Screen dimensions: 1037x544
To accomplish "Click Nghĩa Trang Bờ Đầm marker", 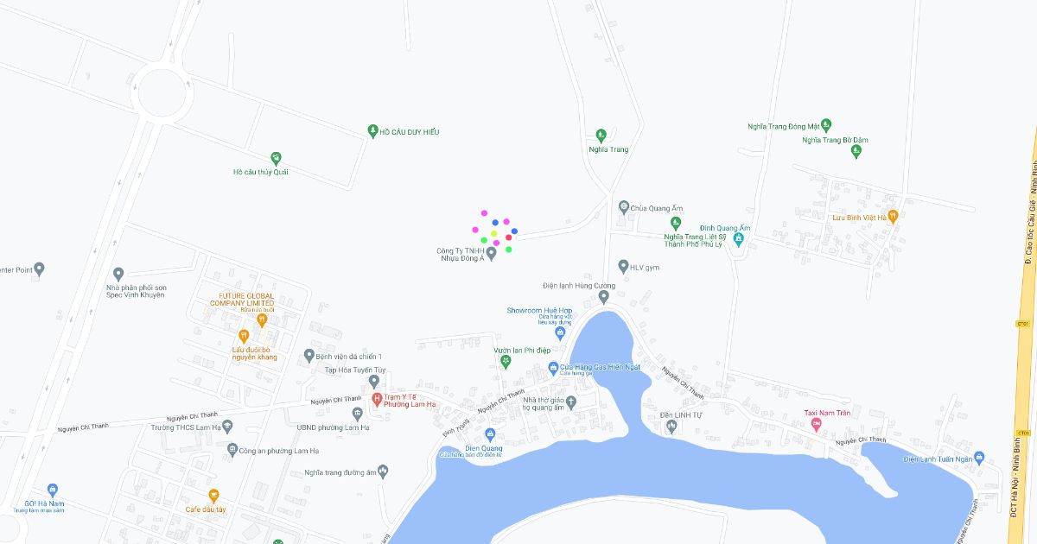I will point(856,152).
